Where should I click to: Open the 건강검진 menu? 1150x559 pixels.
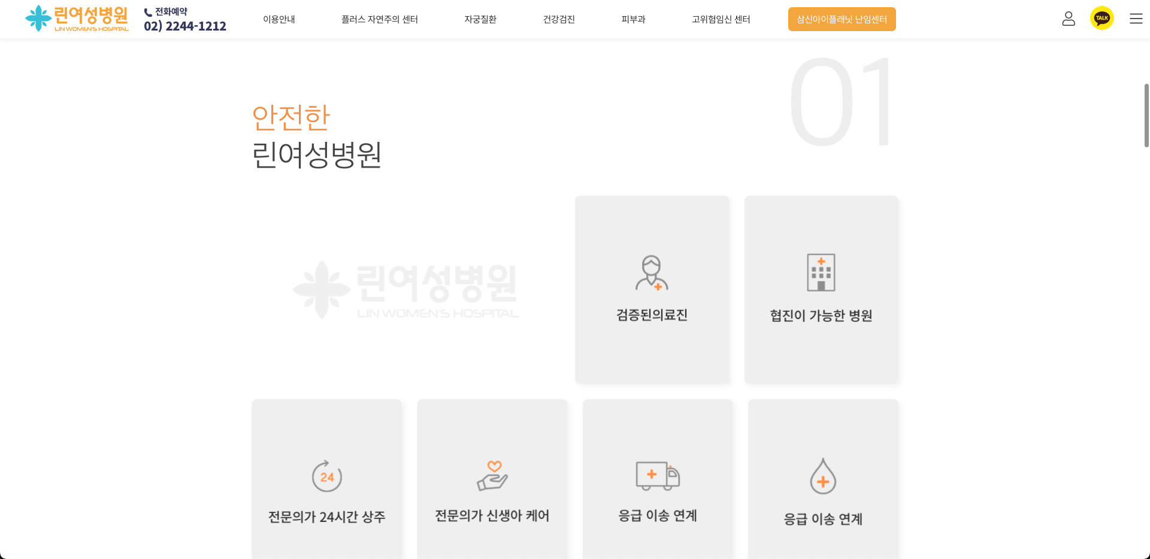point(559,19)
